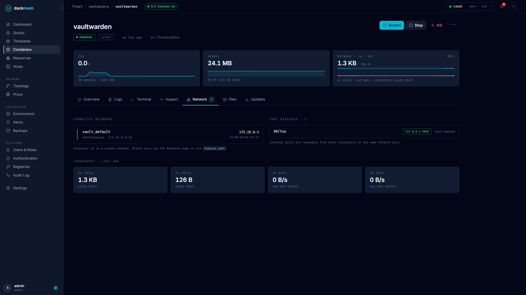Screen dimensions: 526x295
Task: Open the notifications bell
Action: (502, 6)
